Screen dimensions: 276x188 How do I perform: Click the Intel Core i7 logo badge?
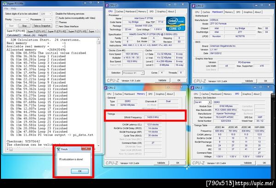point(176,24)
